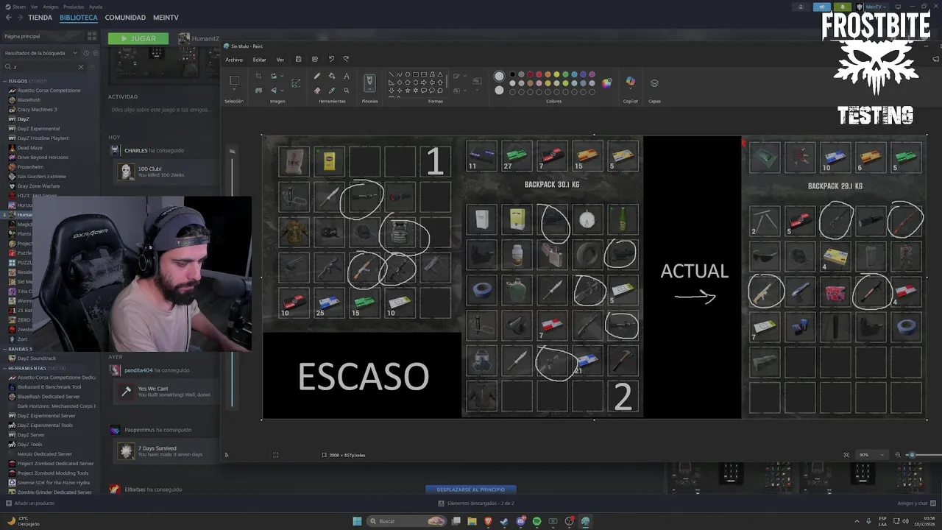Switch to the TIENDA tab in Steam

[40, 18]
